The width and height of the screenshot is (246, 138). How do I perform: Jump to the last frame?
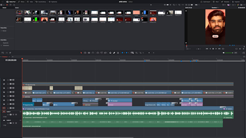click(219, 49)
